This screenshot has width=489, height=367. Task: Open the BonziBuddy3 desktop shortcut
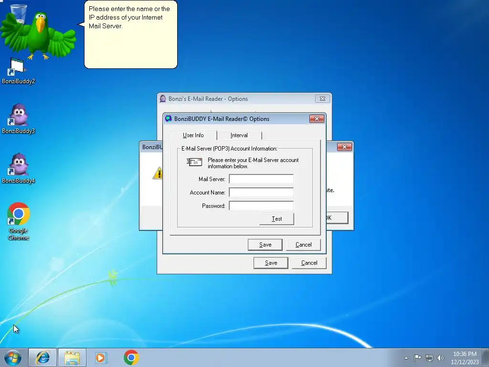point(18,119)
